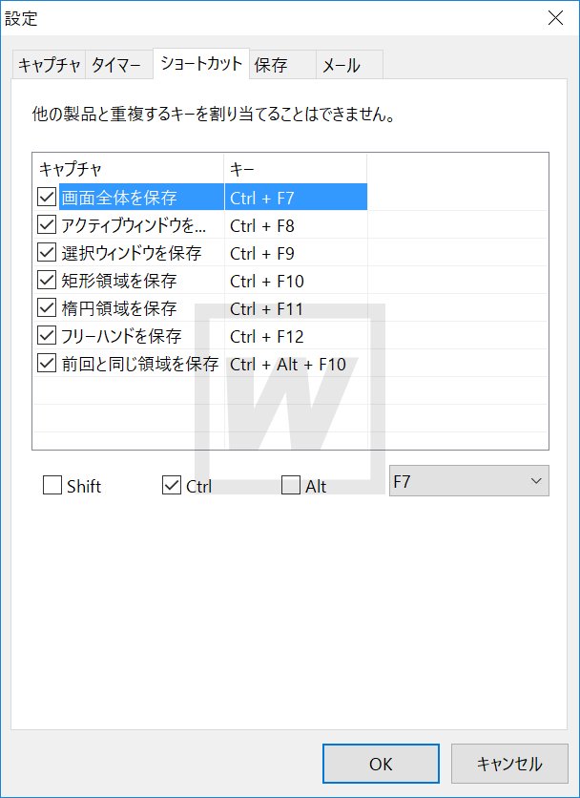Uncheck フリーハンドを保存 checkbox
The width and height of the screenshot is (580, 798).
(x=47, y=336)
